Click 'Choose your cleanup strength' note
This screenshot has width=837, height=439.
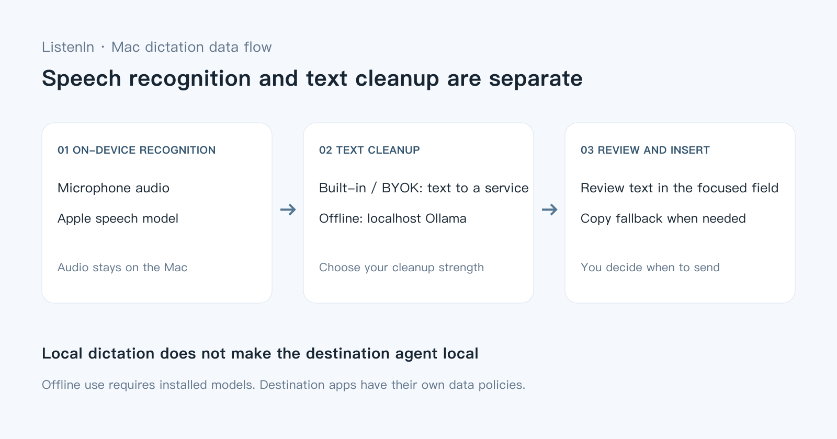coord(401,268)
